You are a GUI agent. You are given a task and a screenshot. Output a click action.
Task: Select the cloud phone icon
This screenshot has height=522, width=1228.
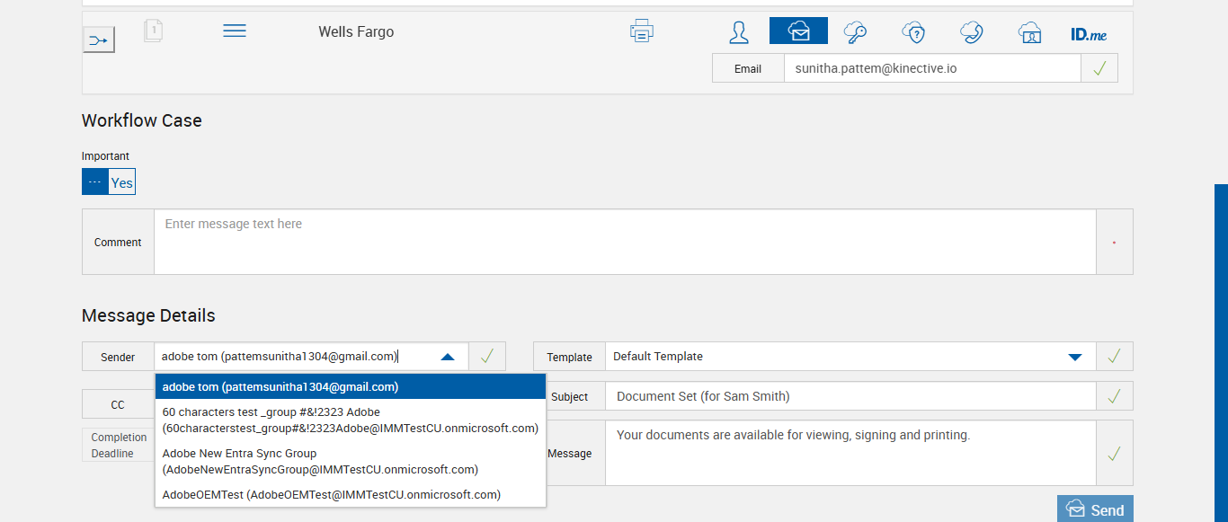(x=971, y=32)
